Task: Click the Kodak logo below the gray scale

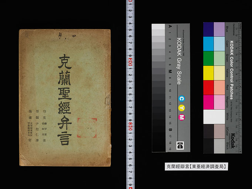Action: (x=181, y=145)
